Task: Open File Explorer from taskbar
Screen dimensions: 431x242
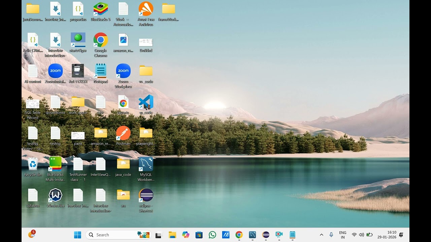Action: tap(172, 235)
